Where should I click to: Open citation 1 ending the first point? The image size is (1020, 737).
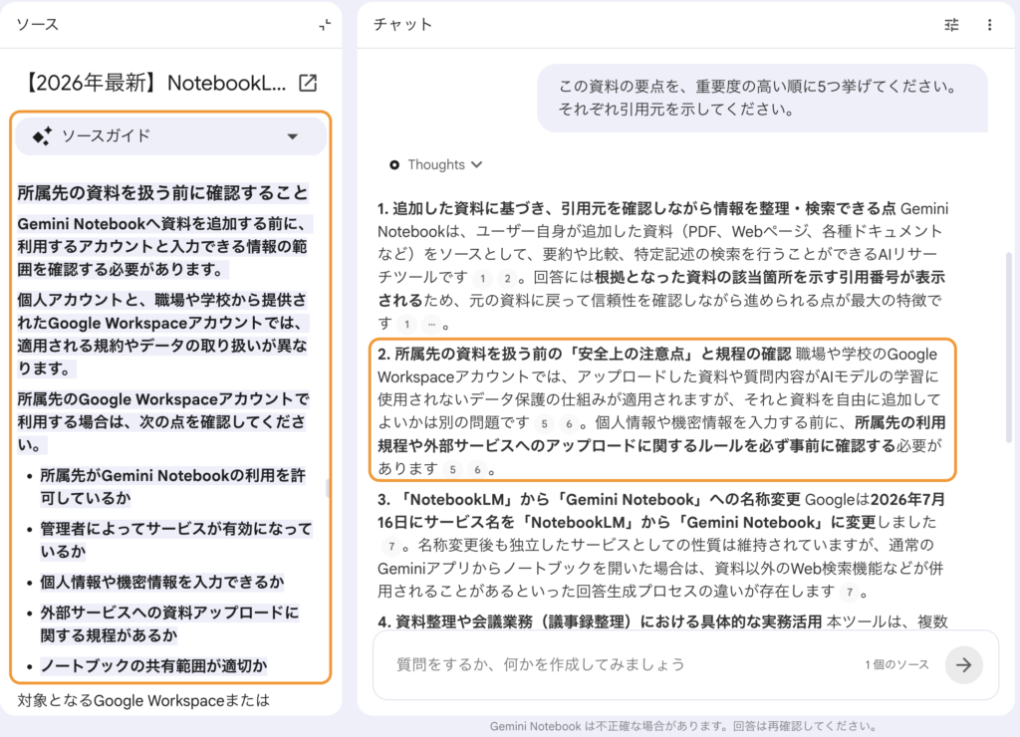(x=406, y=324)
